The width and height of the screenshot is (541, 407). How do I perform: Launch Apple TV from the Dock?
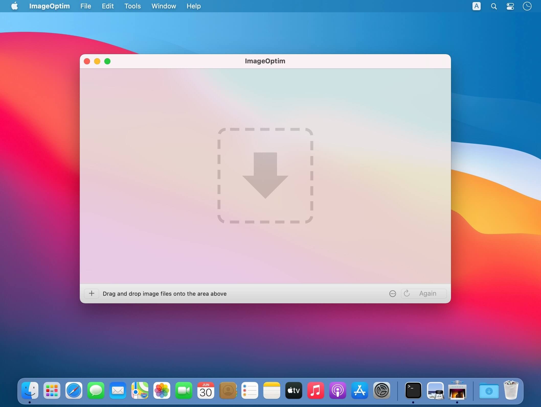click(x=294, y=390)
